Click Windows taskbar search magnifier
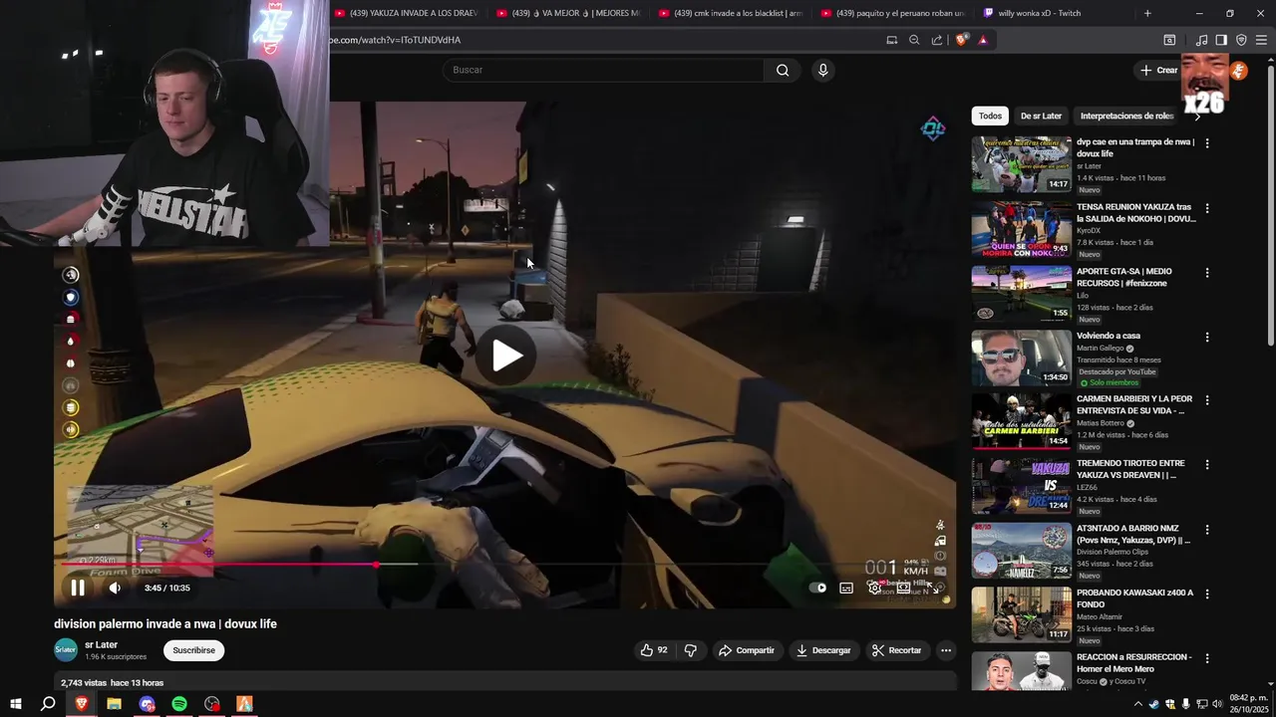1276x717 pixels. pyautogui.click(x=48, y=704)
